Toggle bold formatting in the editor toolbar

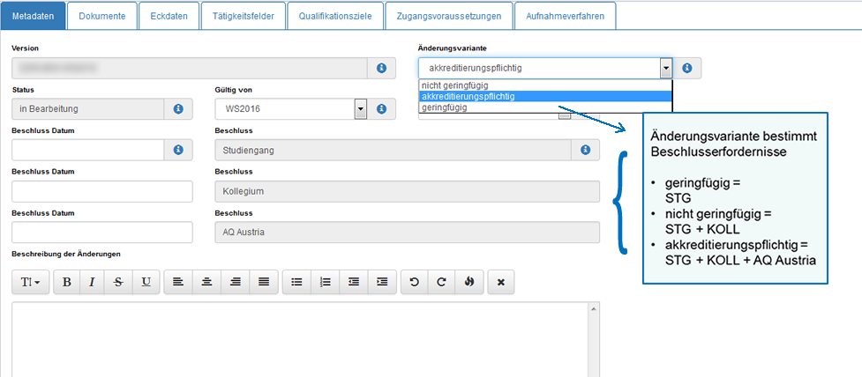click(67, 282)
